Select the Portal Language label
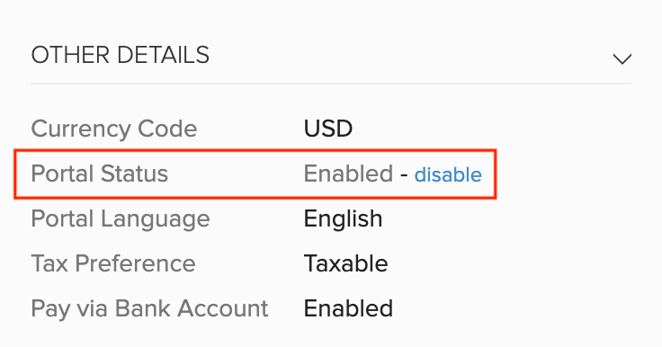Viewport: 662px width, 347px height. click(x=121, y=219)
